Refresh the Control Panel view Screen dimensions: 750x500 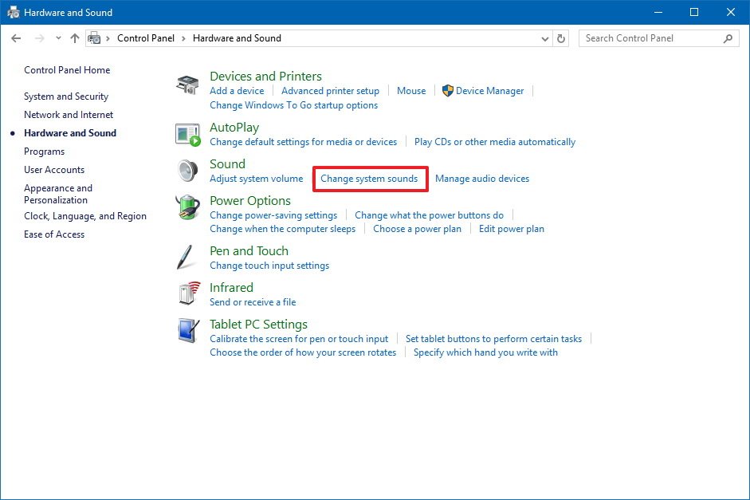[561, 38]
